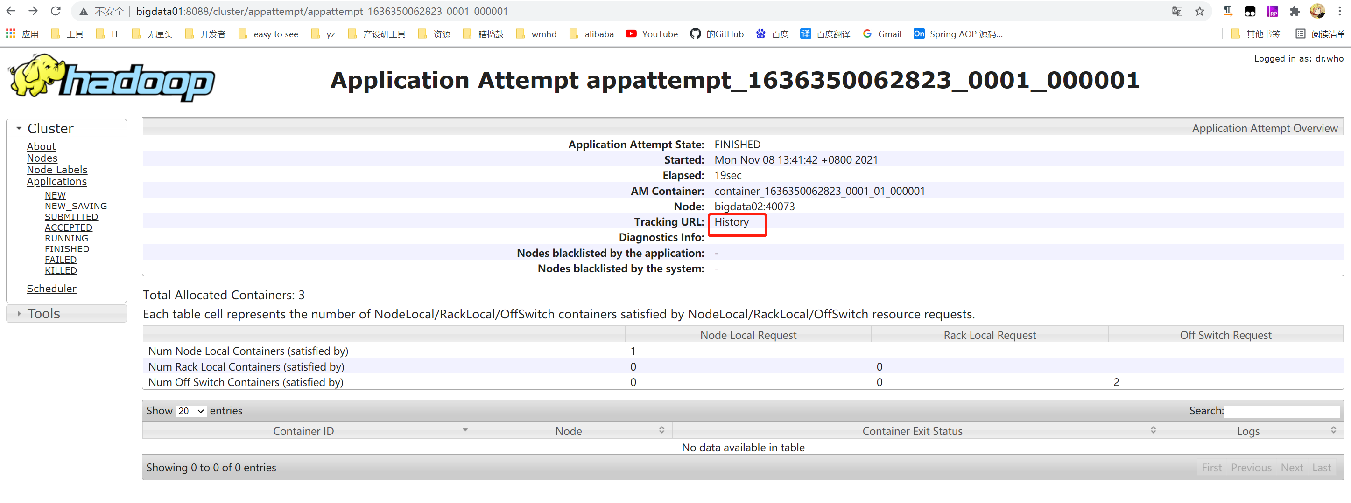Open the 工具 bookmark folder

(67, 34)
